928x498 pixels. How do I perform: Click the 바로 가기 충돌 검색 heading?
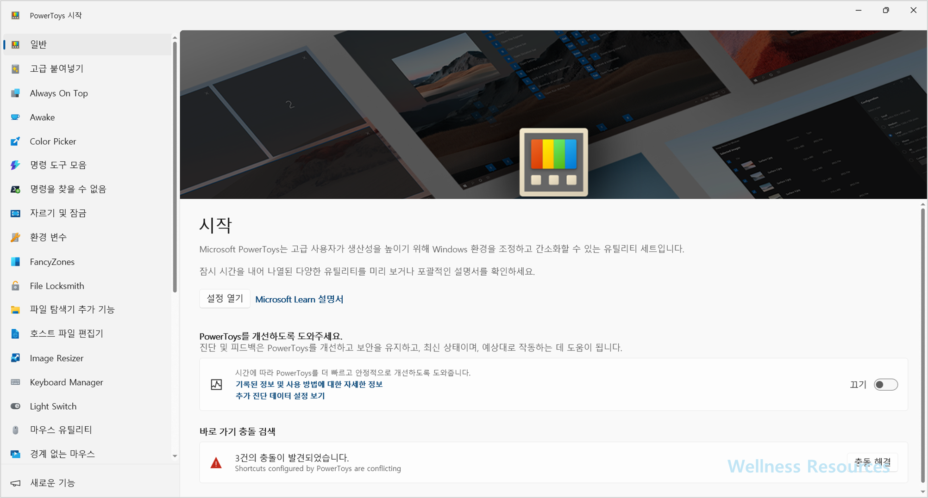point(238,431)
